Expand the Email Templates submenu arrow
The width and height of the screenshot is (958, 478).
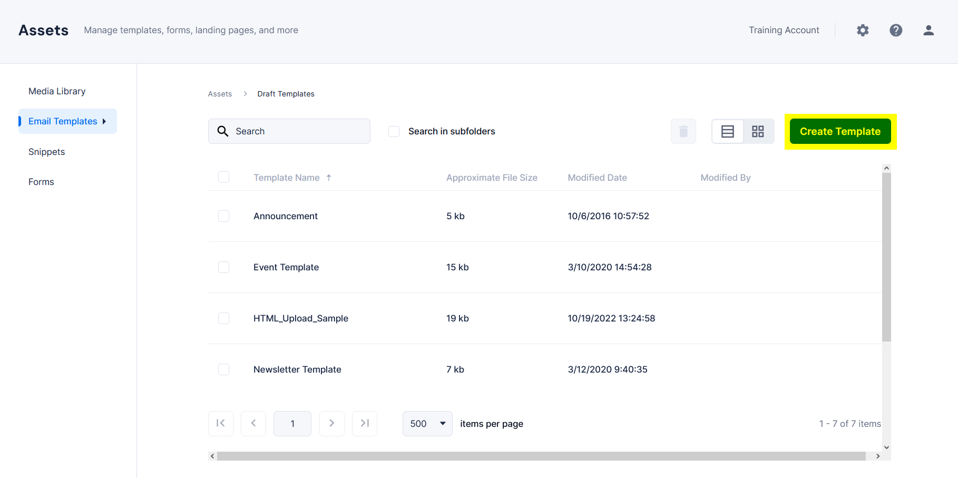(x=104, y=122)
